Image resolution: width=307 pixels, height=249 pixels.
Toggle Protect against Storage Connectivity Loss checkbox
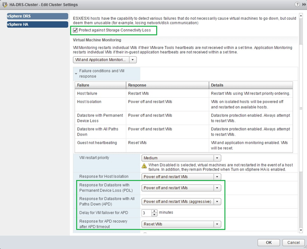coord(75,30)
